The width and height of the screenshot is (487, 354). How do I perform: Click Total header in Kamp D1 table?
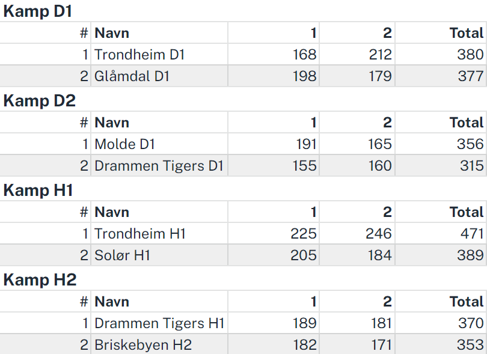(x=467, y=33)
